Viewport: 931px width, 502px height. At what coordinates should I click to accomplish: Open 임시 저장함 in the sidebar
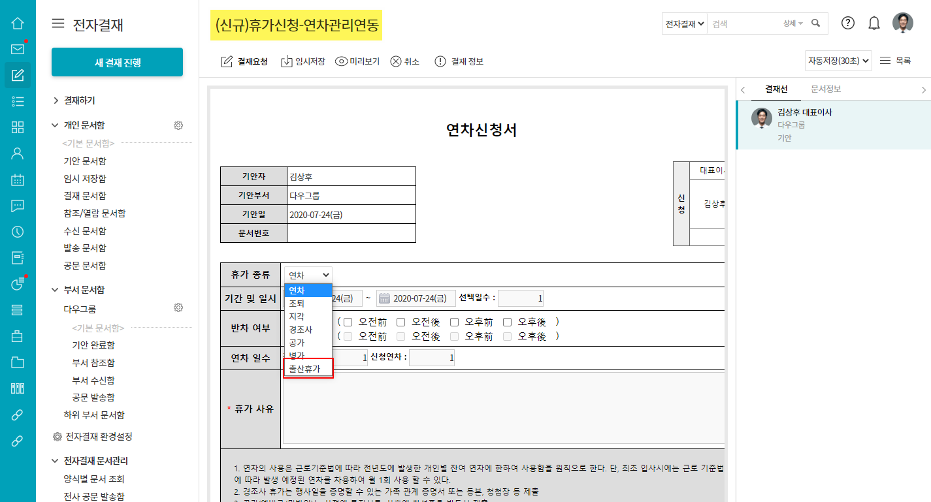tap(85, 178)
